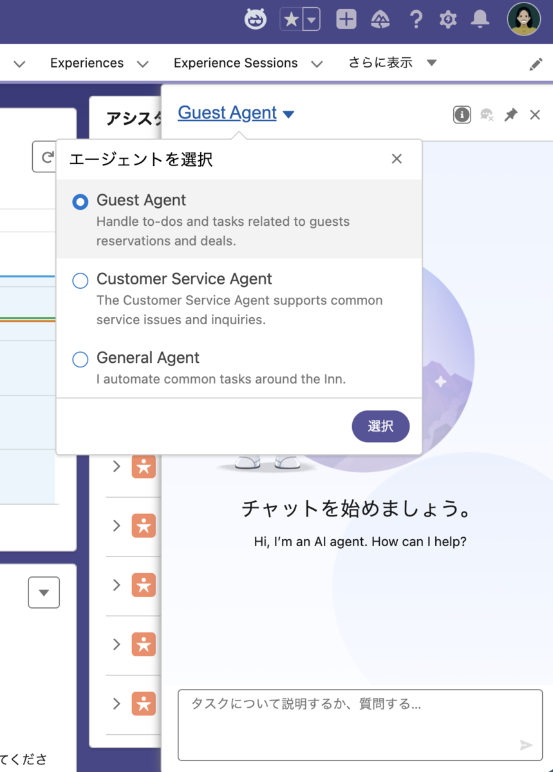Open the Experience Sessions tab
Image resolution: width=553 pixels, height=772 pixels.
[x=236, y=63]
